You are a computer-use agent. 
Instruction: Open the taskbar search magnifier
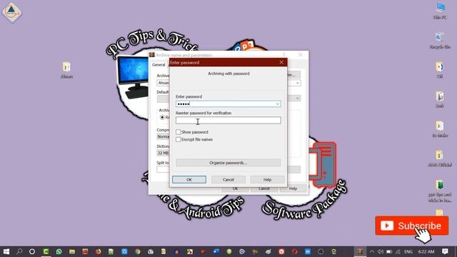[19, 251]
